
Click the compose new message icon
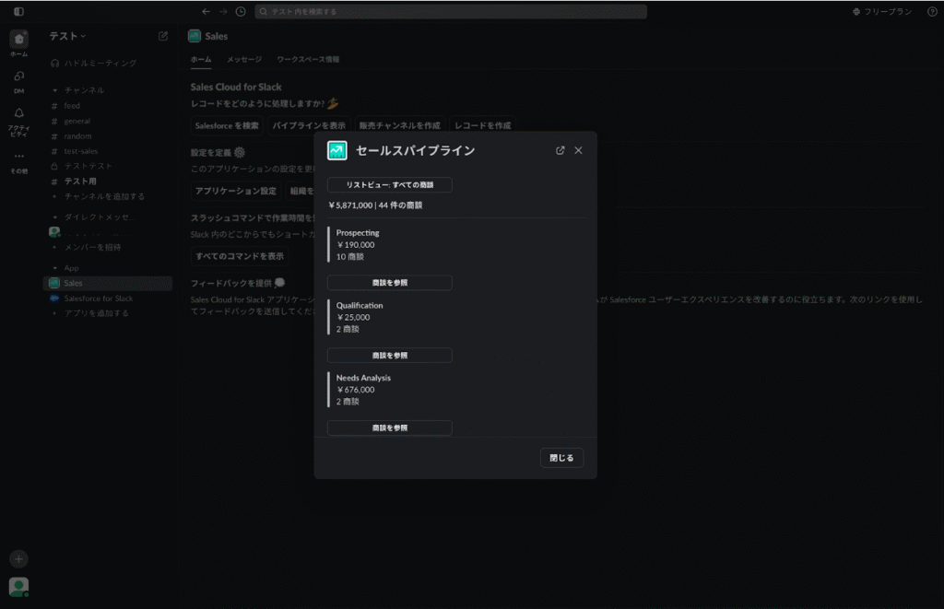tap(163, 36)
